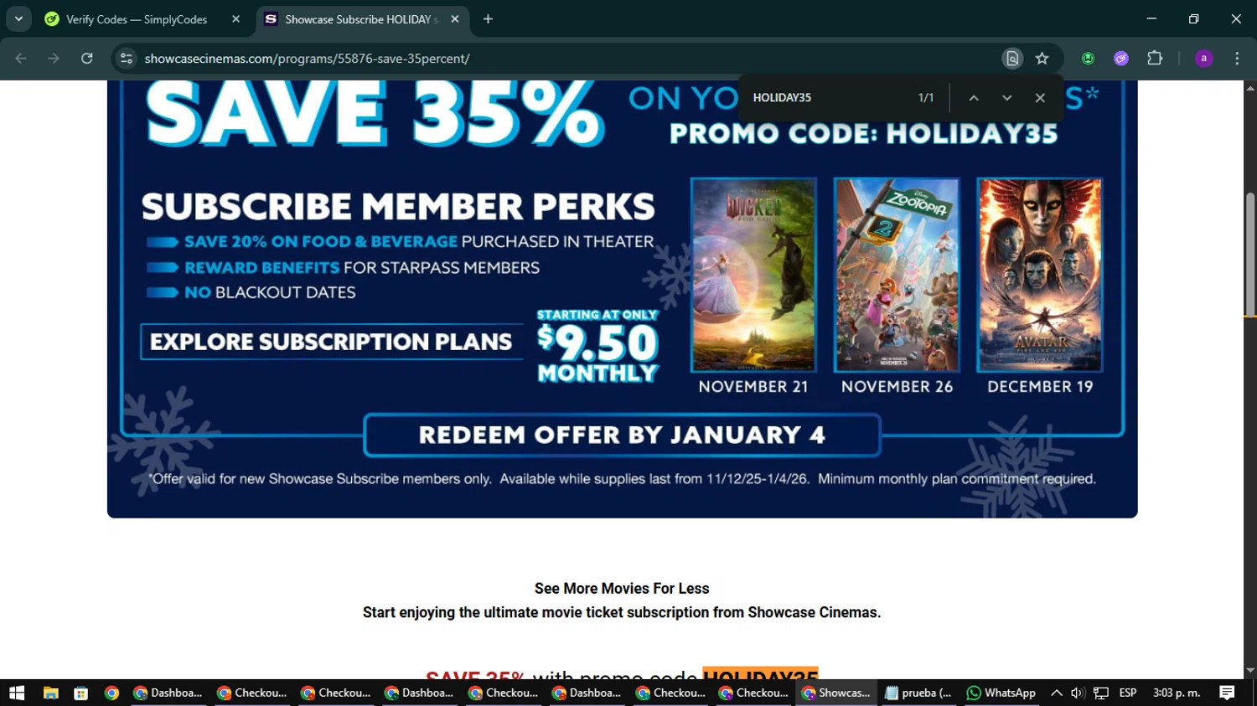Viewport: 1257px width, 706px height.
Task: Jump to next find result arrow
Action: click(1007, 98)
